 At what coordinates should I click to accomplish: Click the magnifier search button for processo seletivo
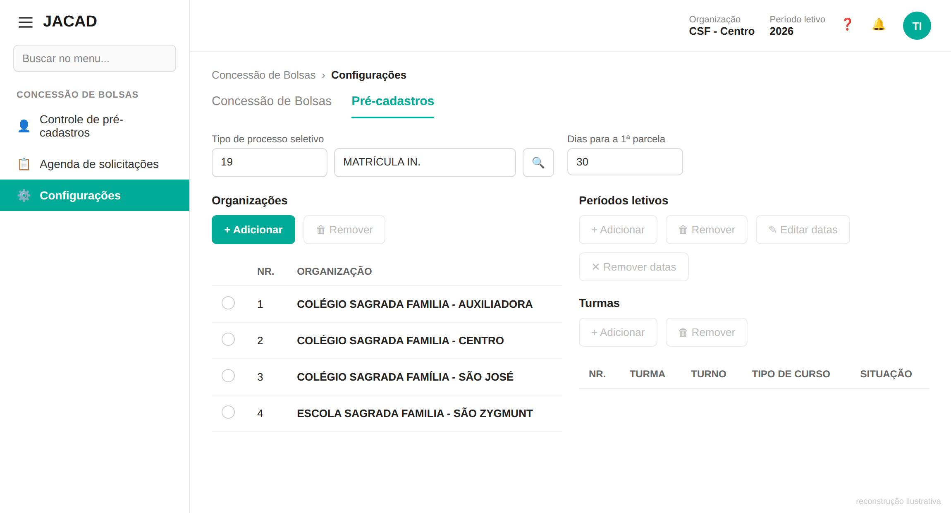pyautogui.click(x=538, y=162)
